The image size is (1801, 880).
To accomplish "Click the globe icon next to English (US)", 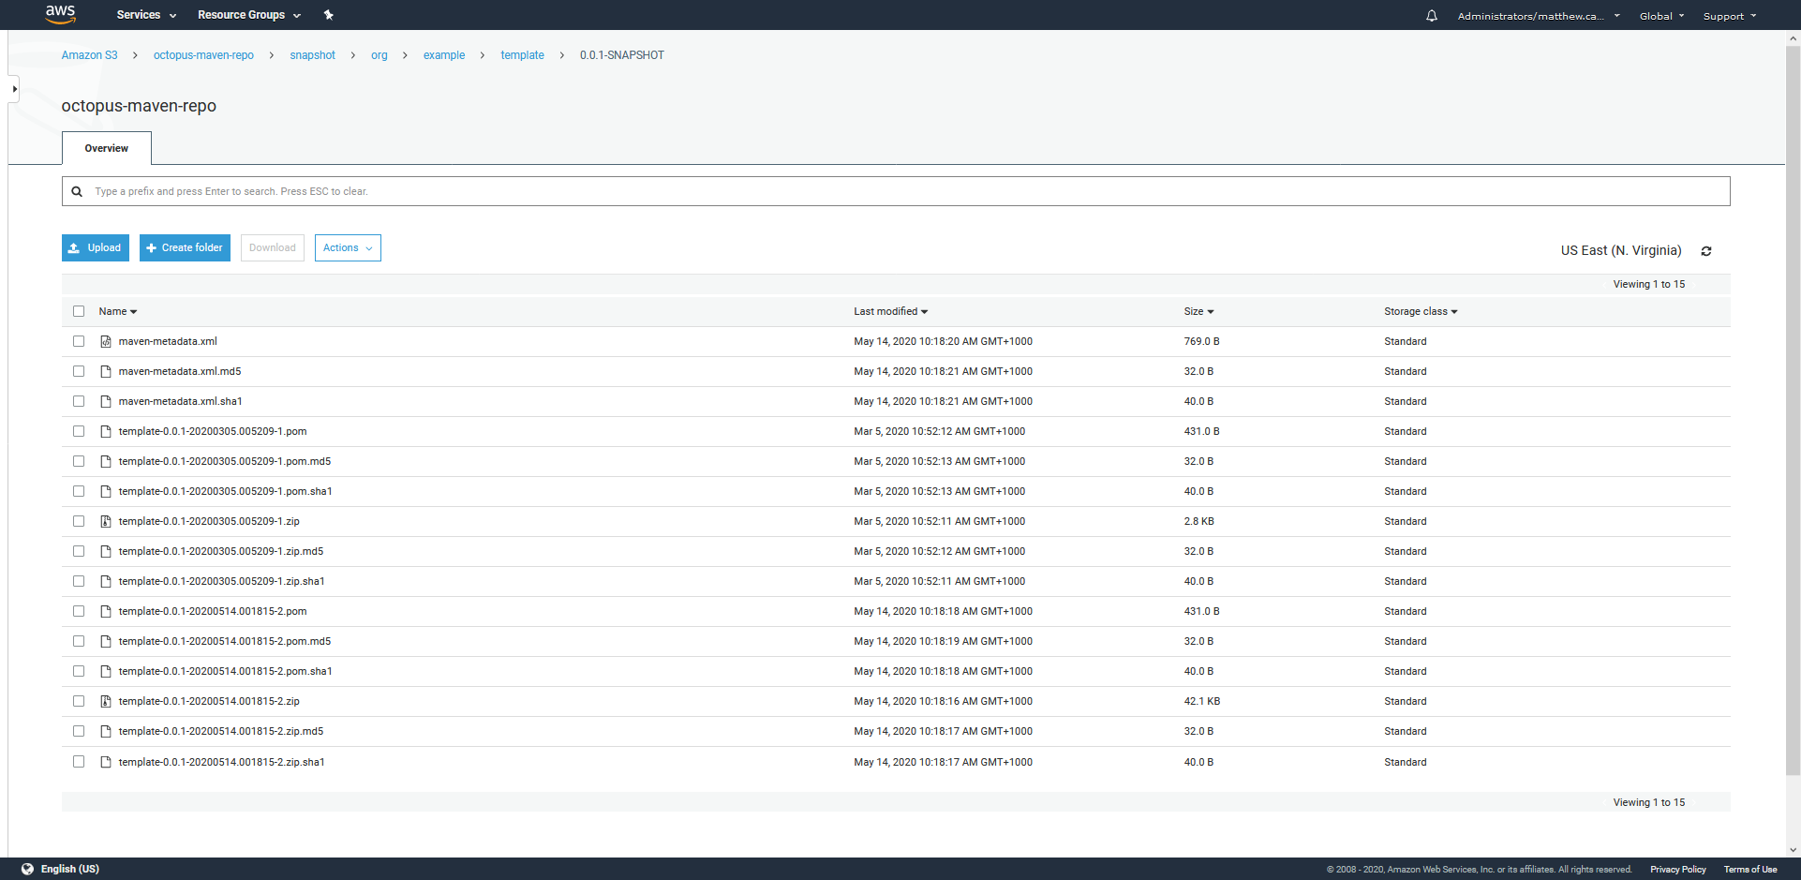I will point(27,869).
